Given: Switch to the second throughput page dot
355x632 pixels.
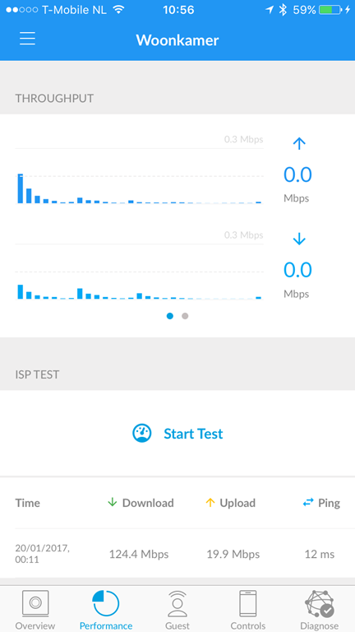Looking at the screenshot, I should tap(185, 316).
